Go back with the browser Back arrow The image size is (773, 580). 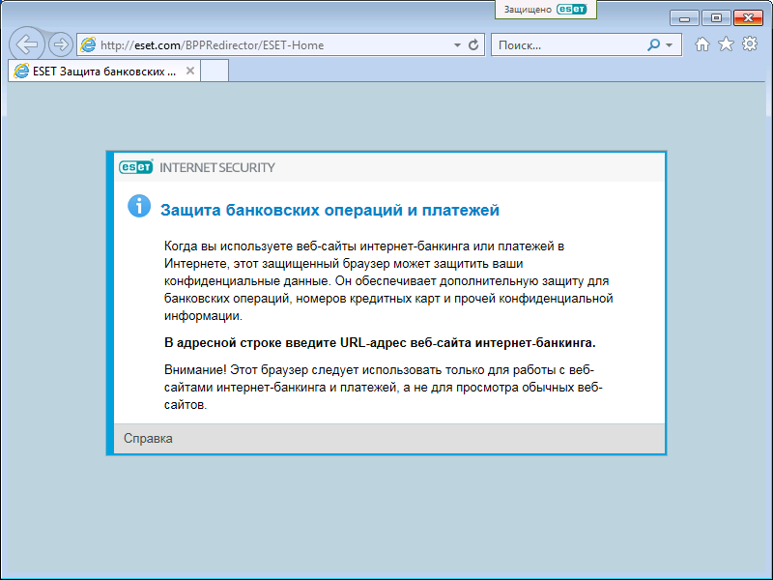coord(27,44)
